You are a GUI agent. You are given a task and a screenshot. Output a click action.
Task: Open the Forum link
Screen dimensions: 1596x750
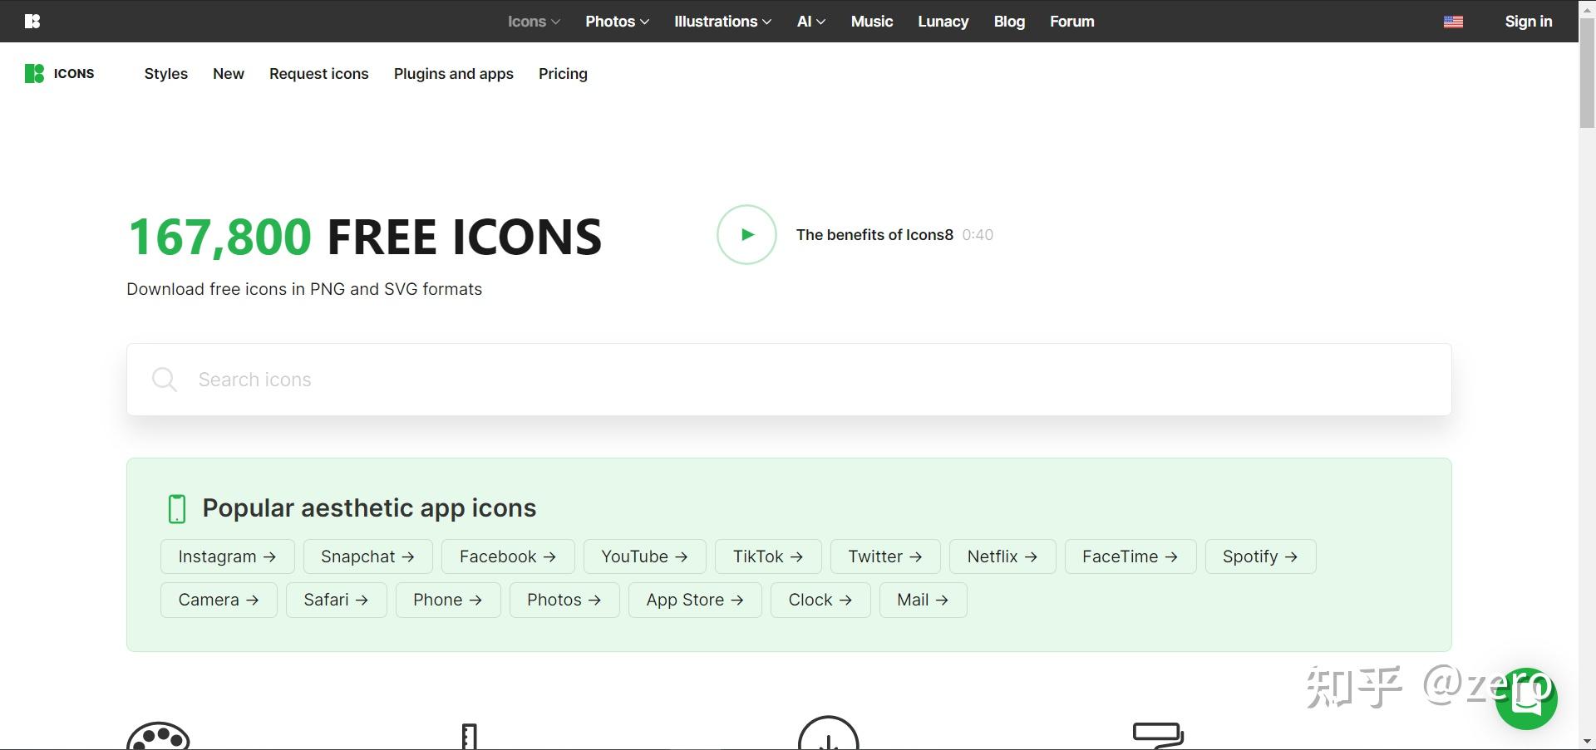click(1071, 22)
